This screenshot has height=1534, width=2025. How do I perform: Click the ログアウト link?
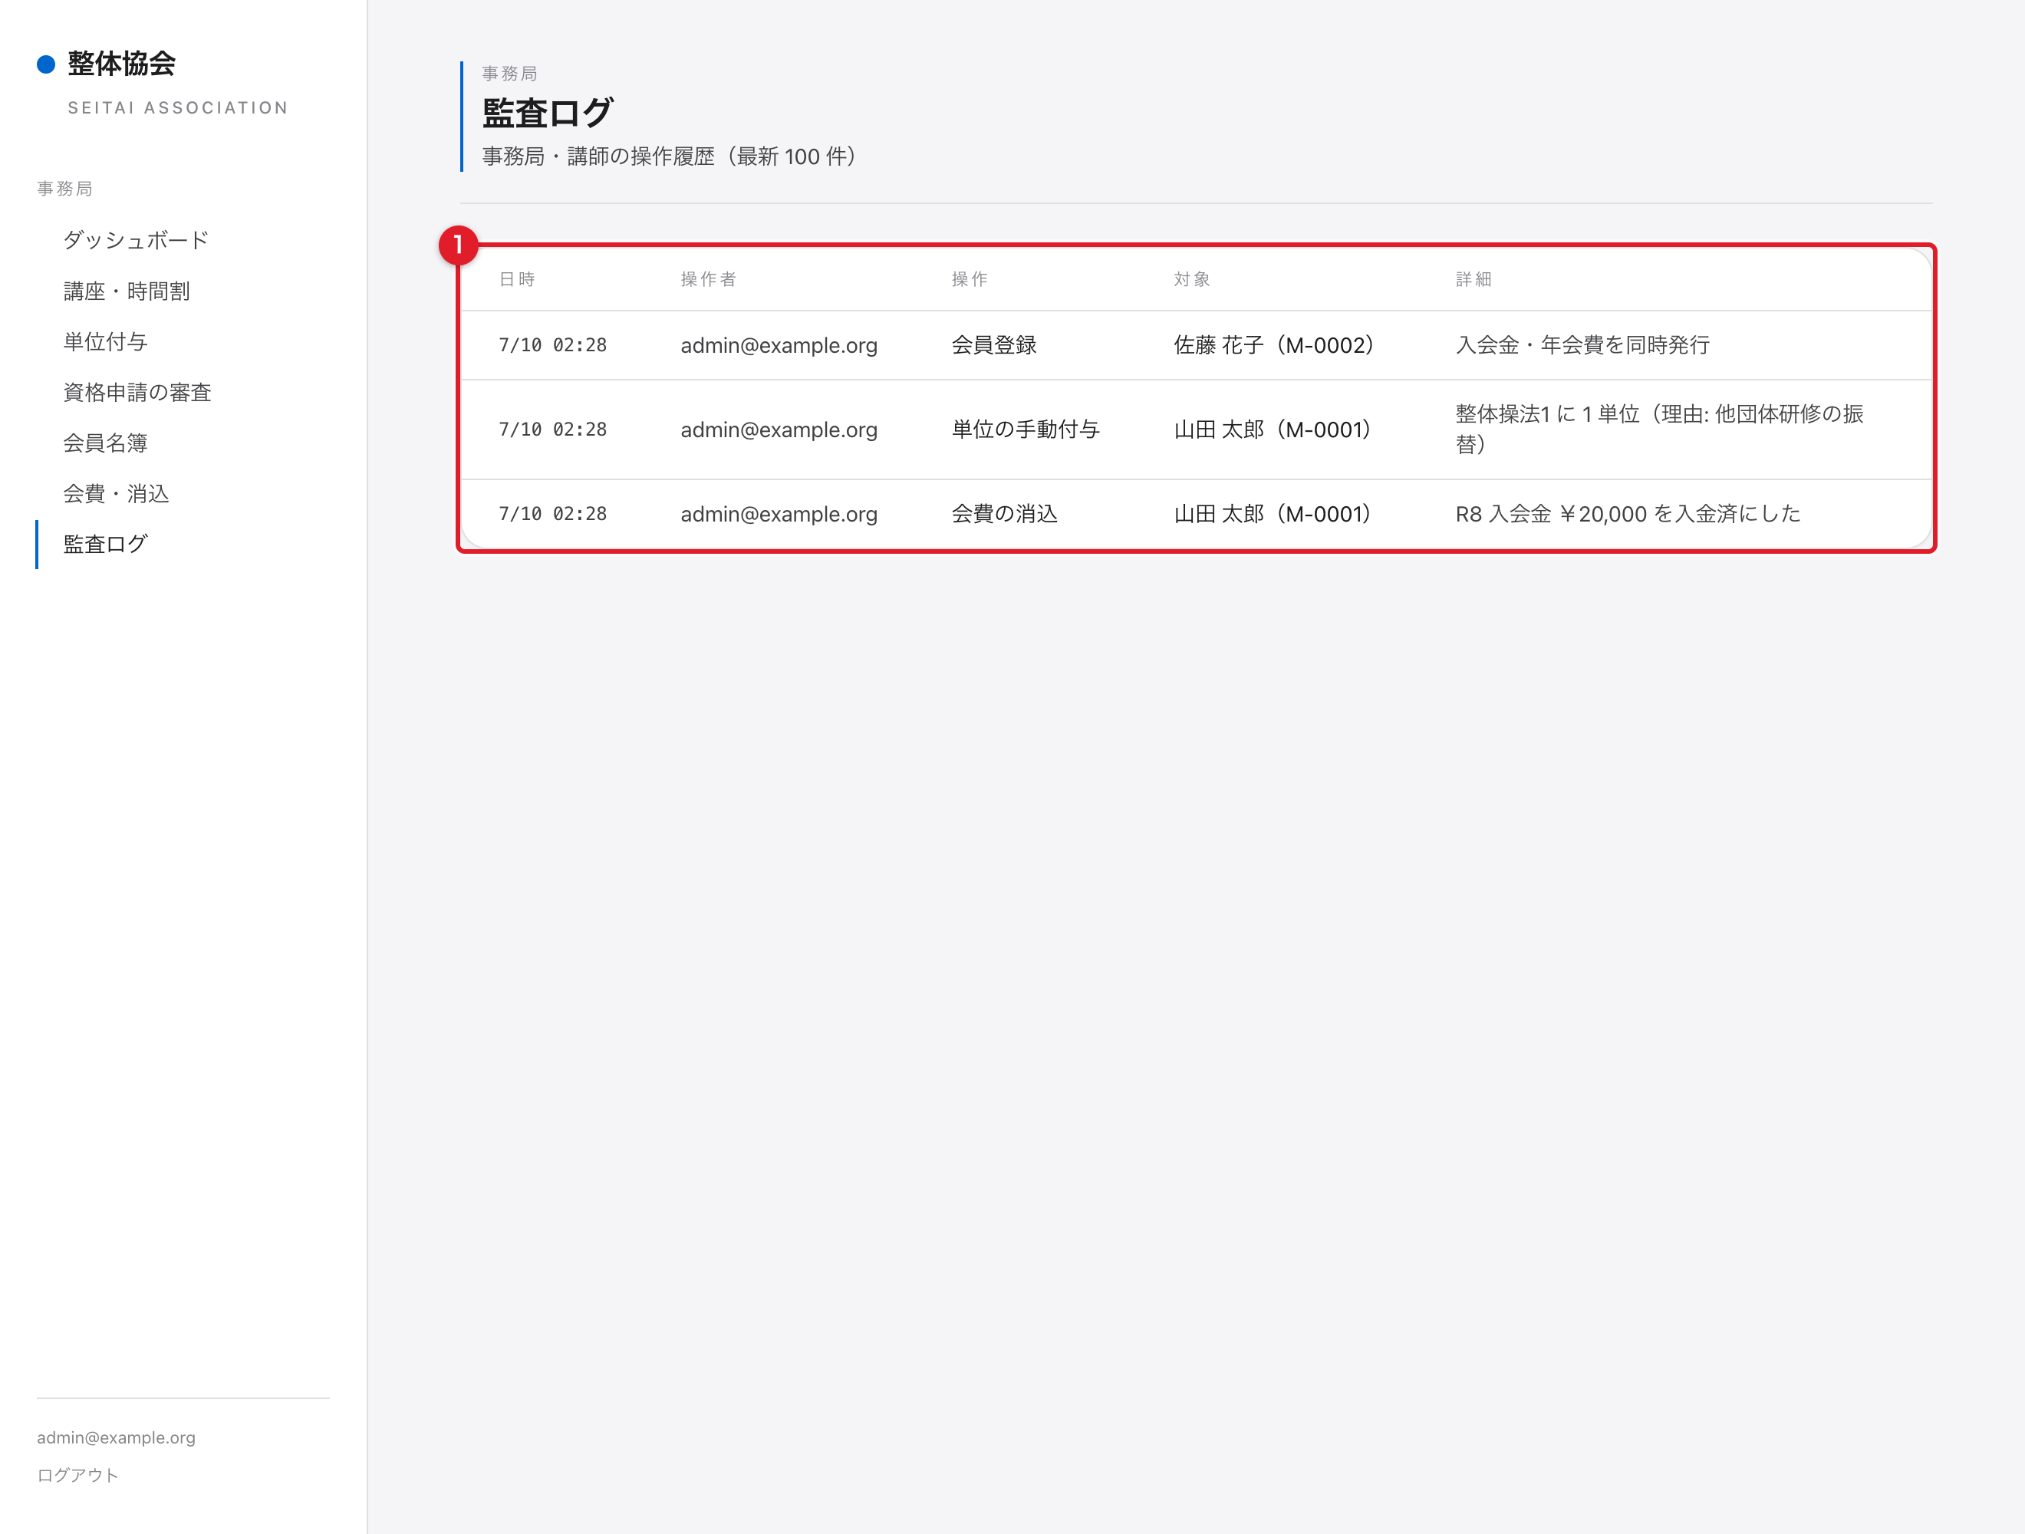coord(77,1474)
